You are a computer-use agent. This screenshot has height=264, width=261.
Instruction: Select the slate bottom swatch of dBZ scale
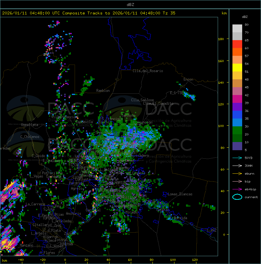click(x=237, y=146)
